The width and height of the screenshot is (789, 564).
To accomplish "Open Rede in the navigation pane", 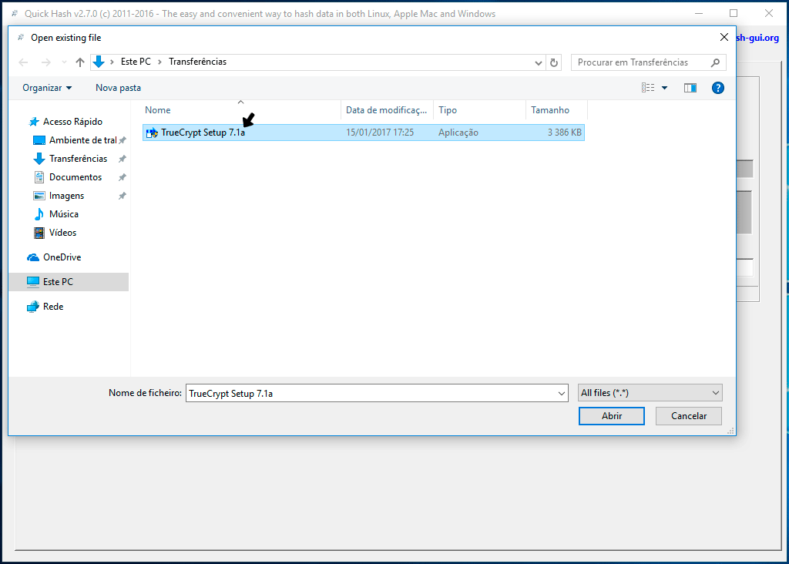I will pos(53,307).
